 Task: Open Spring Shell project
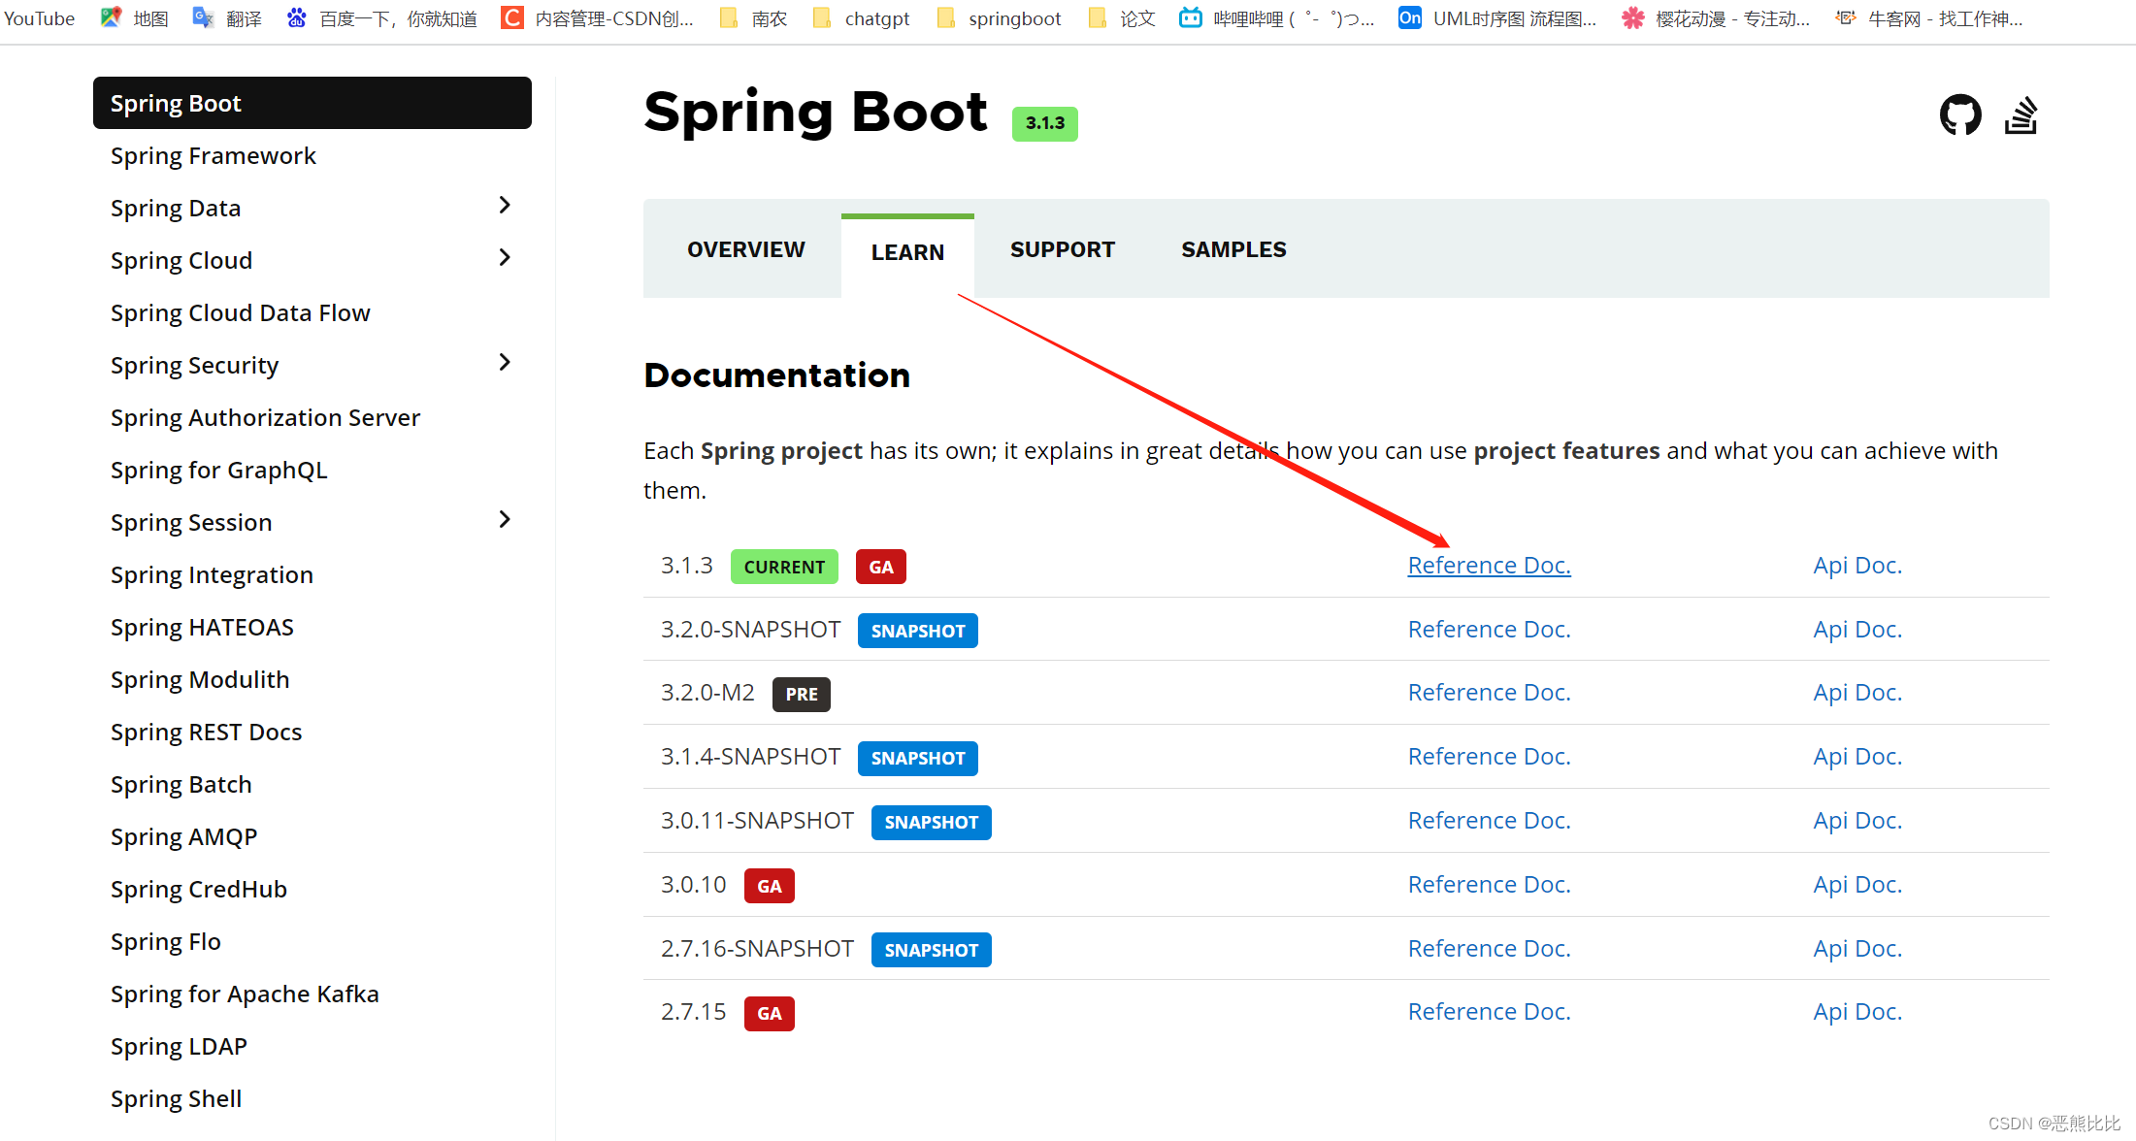point(176,1099)
